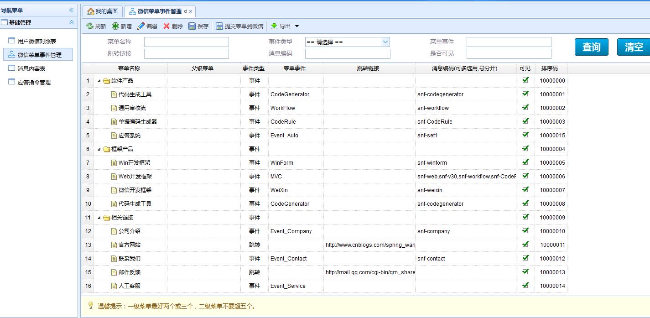
Task: Switch to the 我的桌面 tab
Action: [103, 11]
